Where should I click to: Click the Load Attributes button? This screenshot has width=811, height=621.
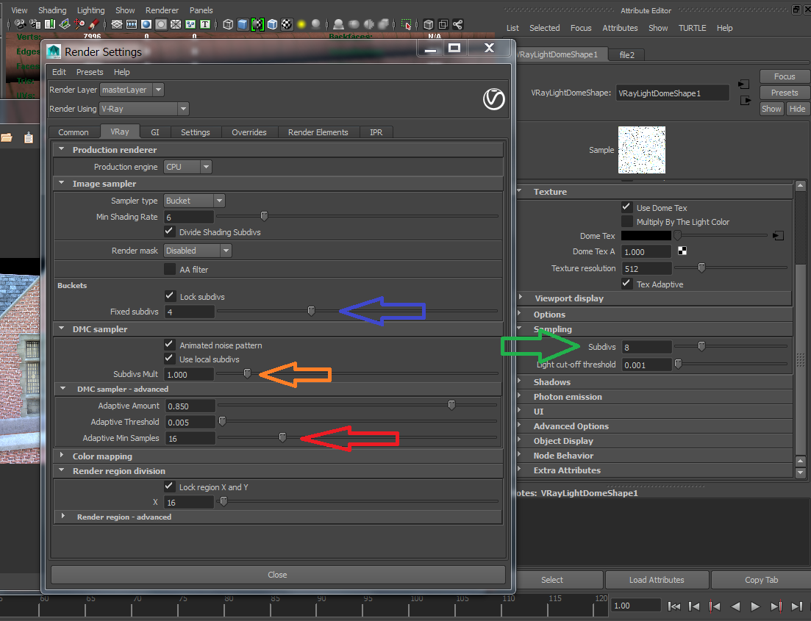[x=656, y=580]
